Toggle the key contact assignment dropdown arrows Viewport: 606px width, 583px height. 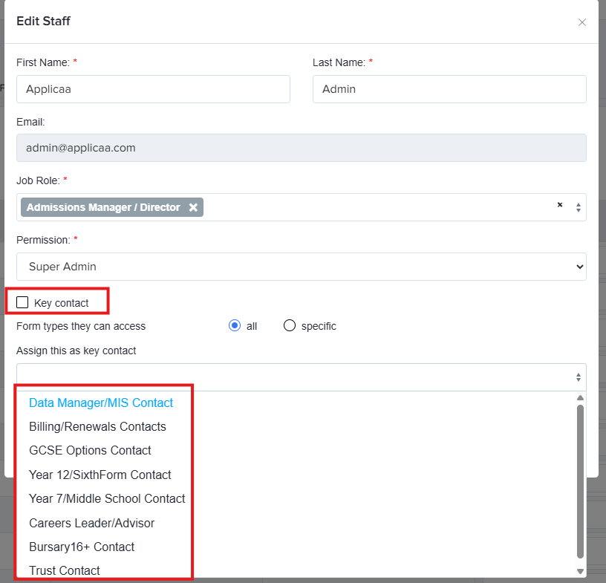click(x=579, y=377)
